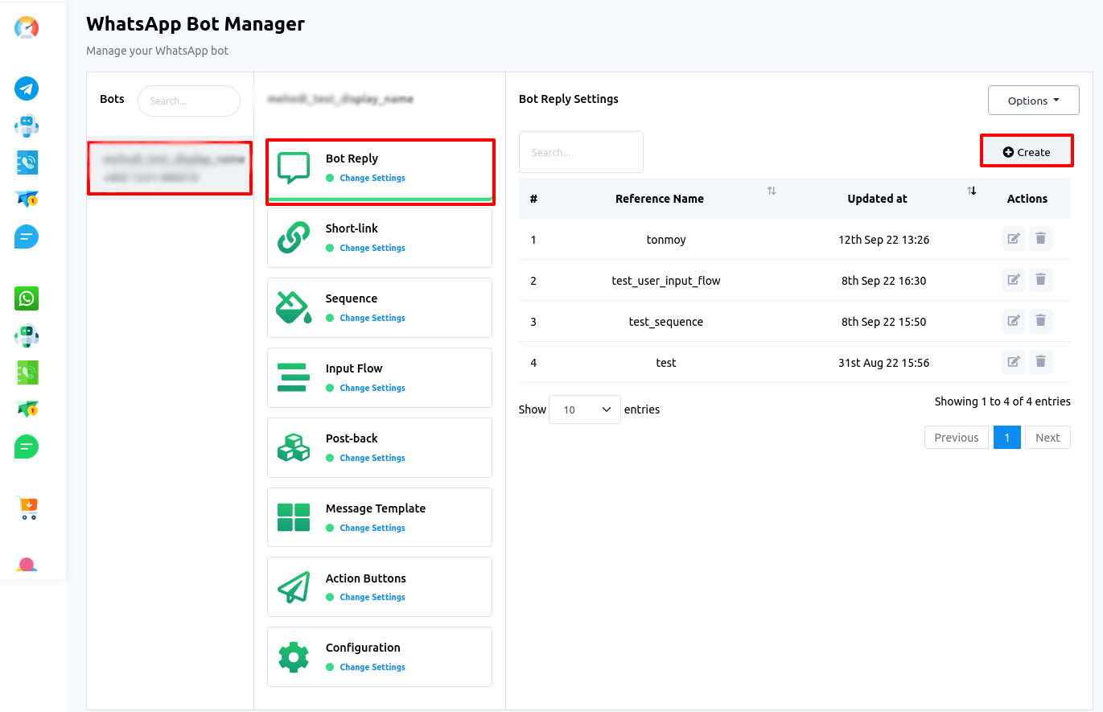Open the blue broadcast plane icon

[27, 199]
